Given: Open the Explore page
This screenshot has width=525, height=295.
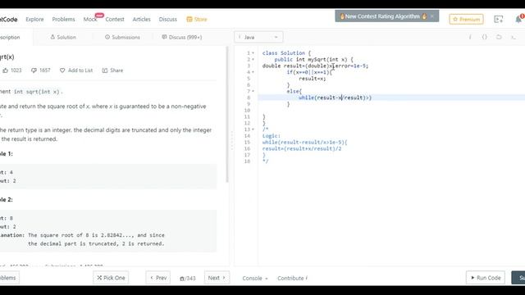Looking at the screenshot, I should [34, 20].
